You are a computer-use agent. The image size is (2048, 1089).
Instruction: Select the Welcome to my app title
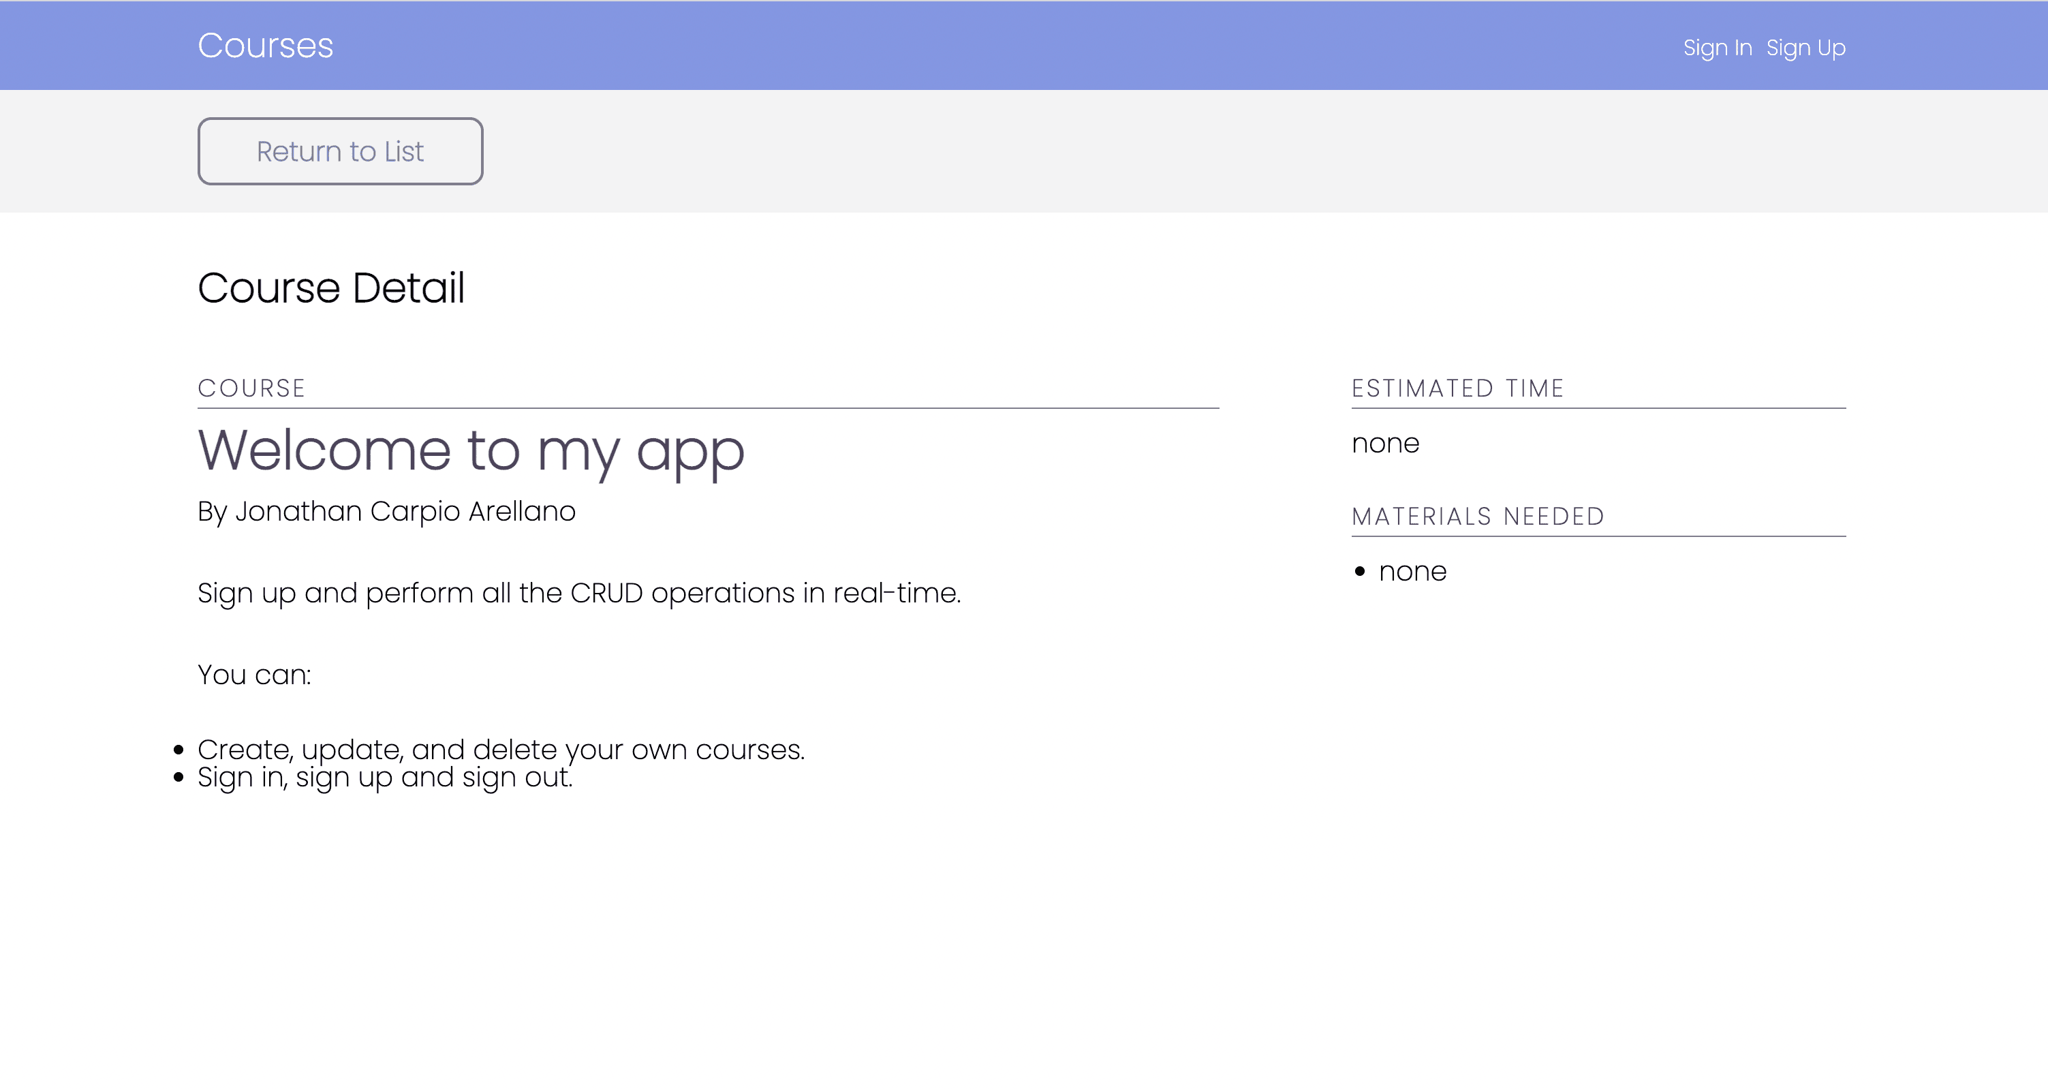[471, 450]
